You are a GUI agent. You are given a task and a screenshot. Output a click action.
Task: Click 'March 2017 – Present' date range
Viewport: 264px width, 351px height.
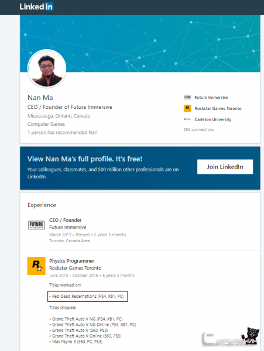[x=70, y=235]
